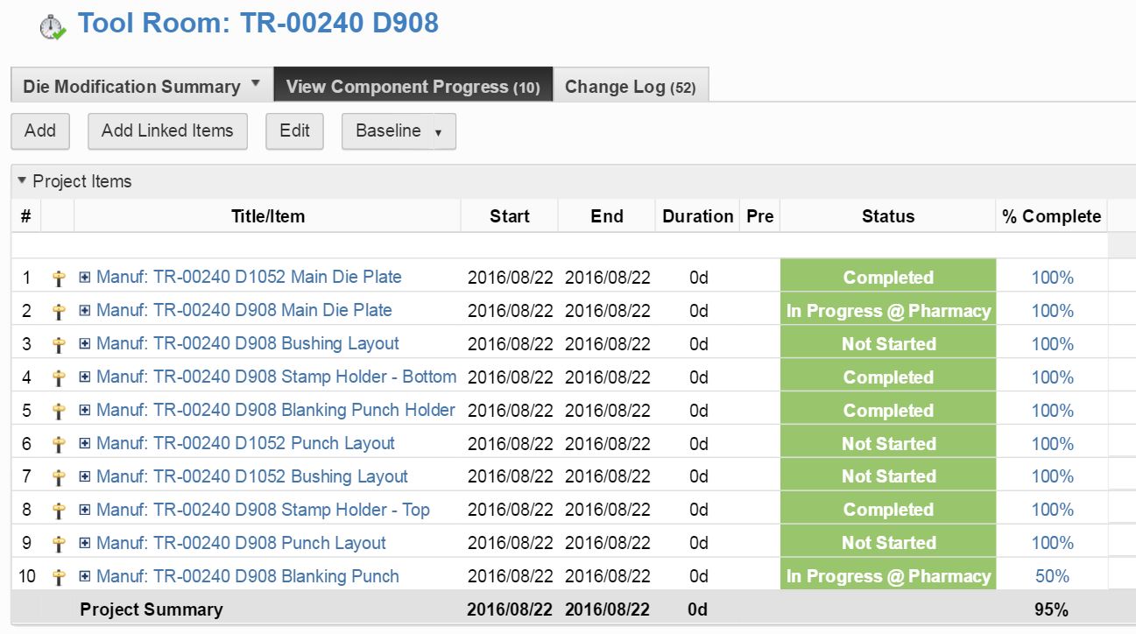Image resolution: width=1136 pixels, height=634 pixels.
Task: Click pin icon for Stamp Holder - Top
Action: pyautogui.click(x=59, y=511)
